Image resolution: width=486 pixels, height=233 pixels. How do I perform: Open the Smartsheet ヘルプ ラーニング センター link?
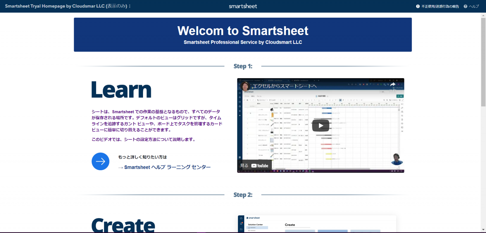pyautogui.click(x=167, y=167)
